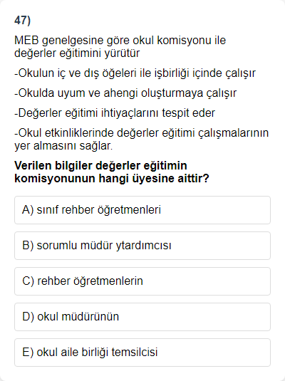Click the words değerler eğitimini yürütür
Image resolution: width=285 pixels, height=381 pixels.
click(77, 53)
